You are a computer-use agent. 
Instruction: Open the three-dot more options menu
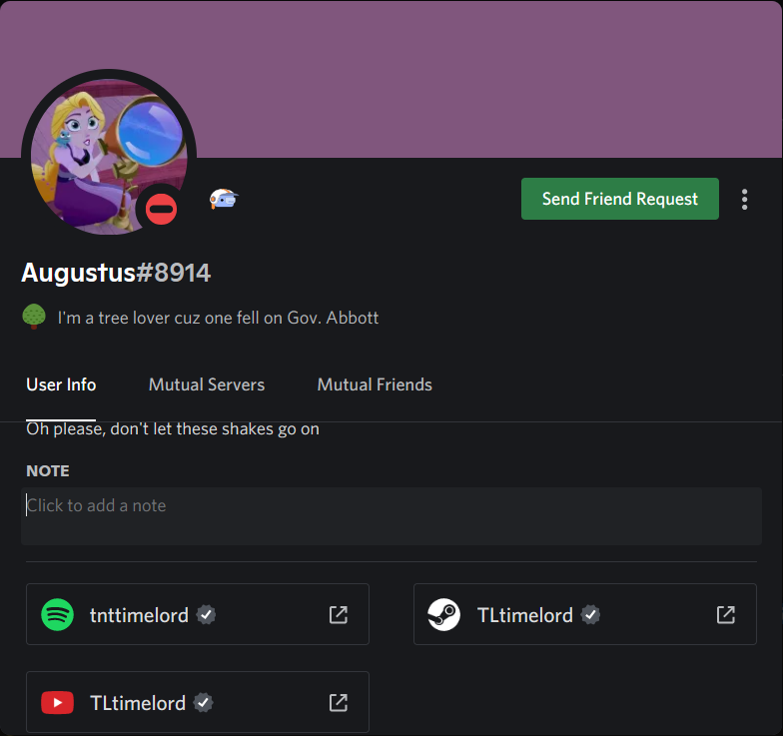(x=744, y=200)
